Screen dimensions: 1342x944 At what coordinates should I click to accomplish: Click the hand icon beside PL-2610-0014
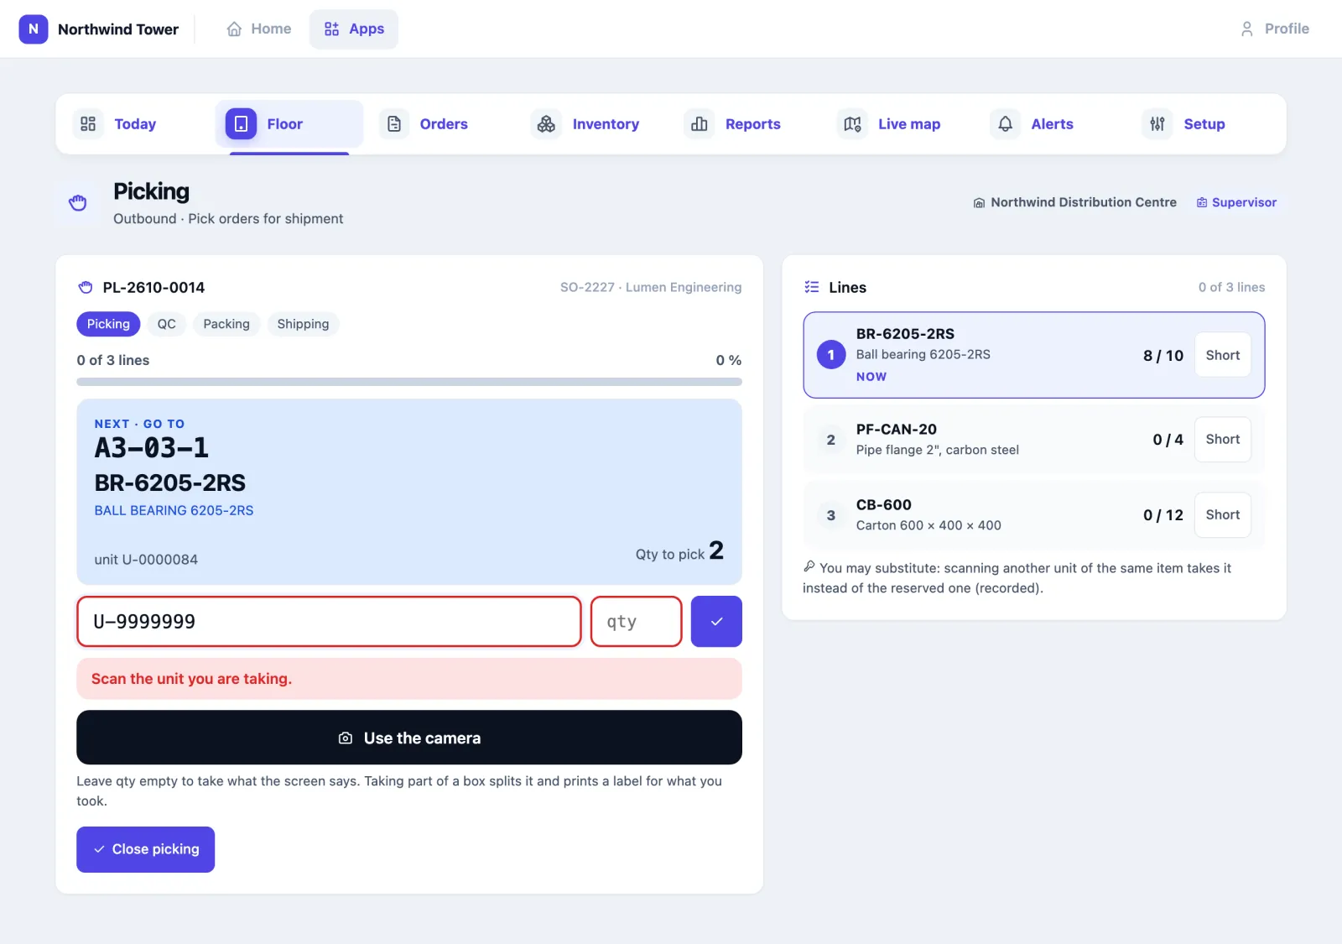(86, 288)
